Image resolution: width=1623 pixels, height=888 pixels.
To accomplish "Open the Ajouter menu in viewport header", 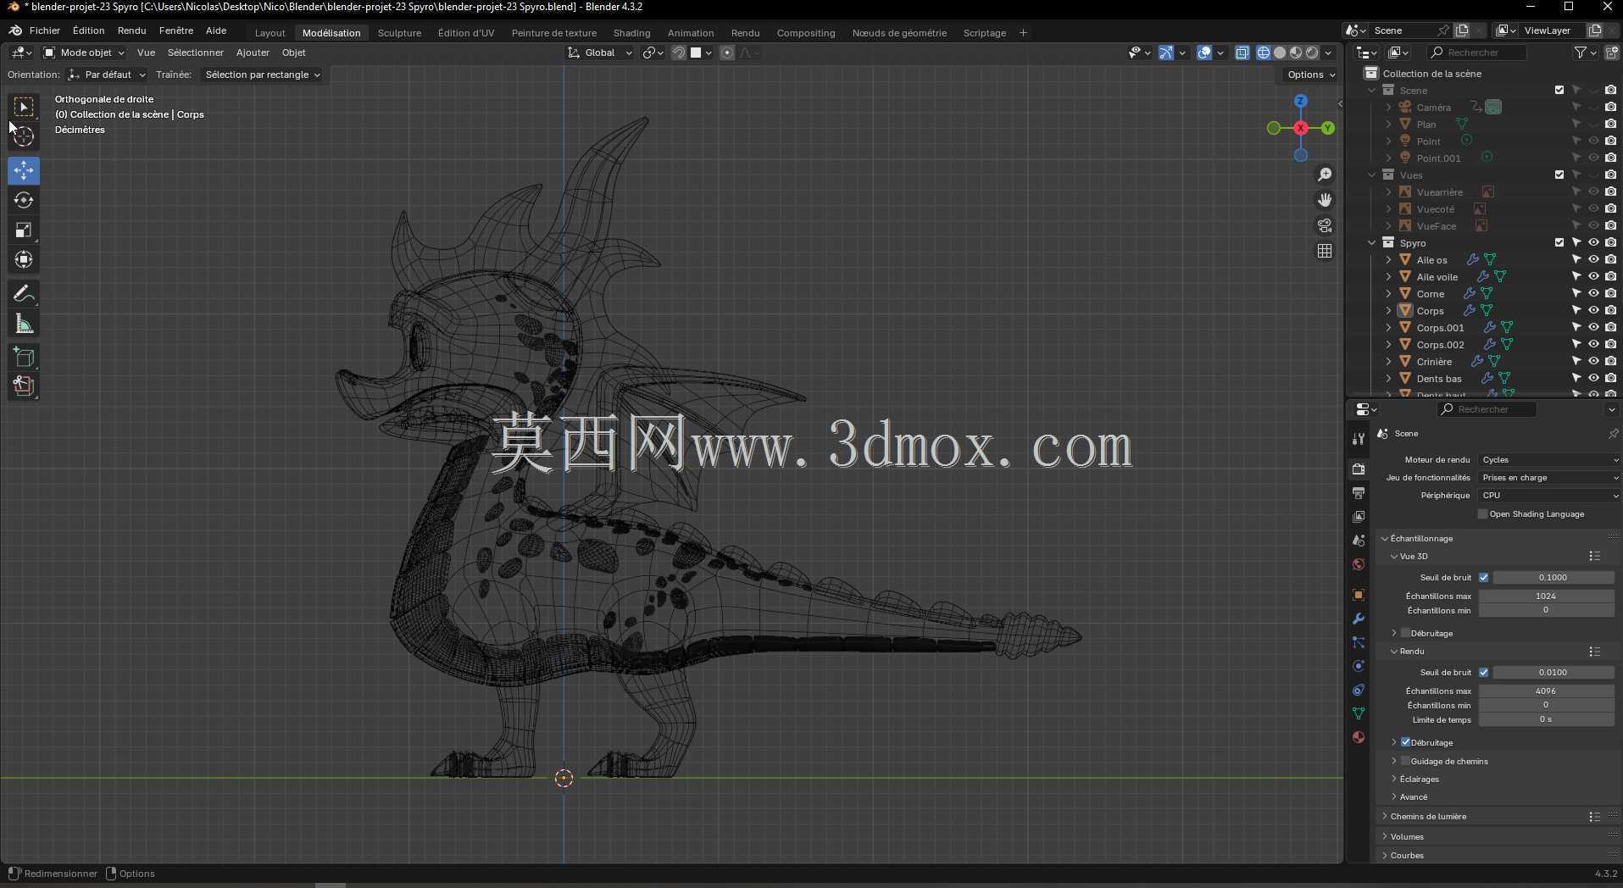I will tap(253, 53).
